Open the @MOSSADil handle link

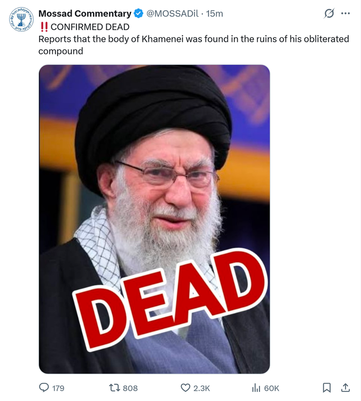pyautogui.click(x=172, y=13)
